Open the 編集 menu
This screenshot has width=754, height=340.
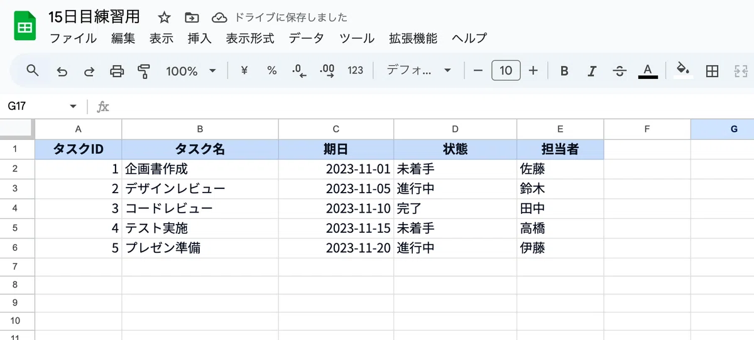pyautogui.click(x=123, y=38)
